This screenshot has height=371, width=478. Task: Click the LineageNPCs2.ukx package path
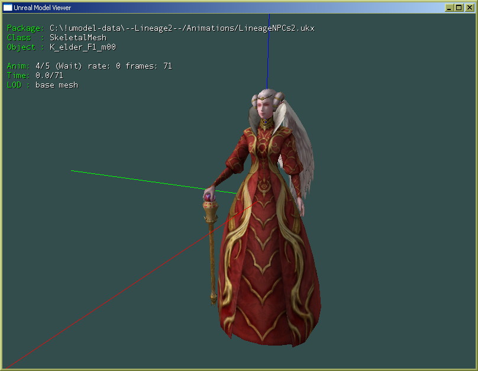(182, 28)
